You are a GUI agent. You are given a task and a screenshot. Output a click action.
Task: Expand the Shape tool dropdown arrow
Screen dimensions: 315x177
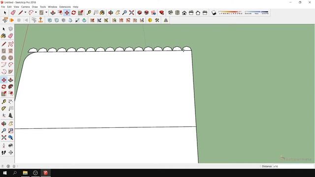click(x=46, y=12)
